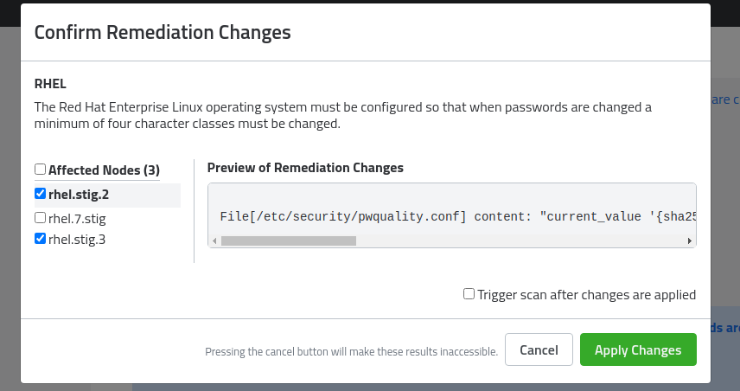The width and height of the screenshot is (740, 391).
Task: Enable Trigger scan after changes are applied
Action: 469,294
